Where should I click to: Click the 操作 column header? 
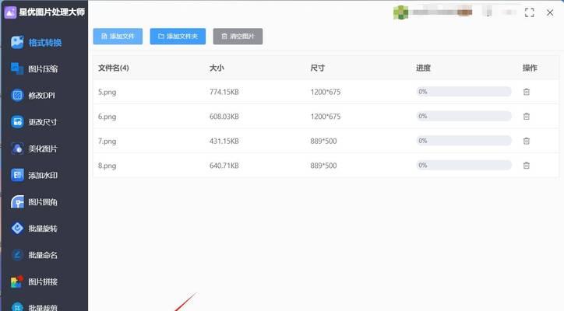point(530,68)
